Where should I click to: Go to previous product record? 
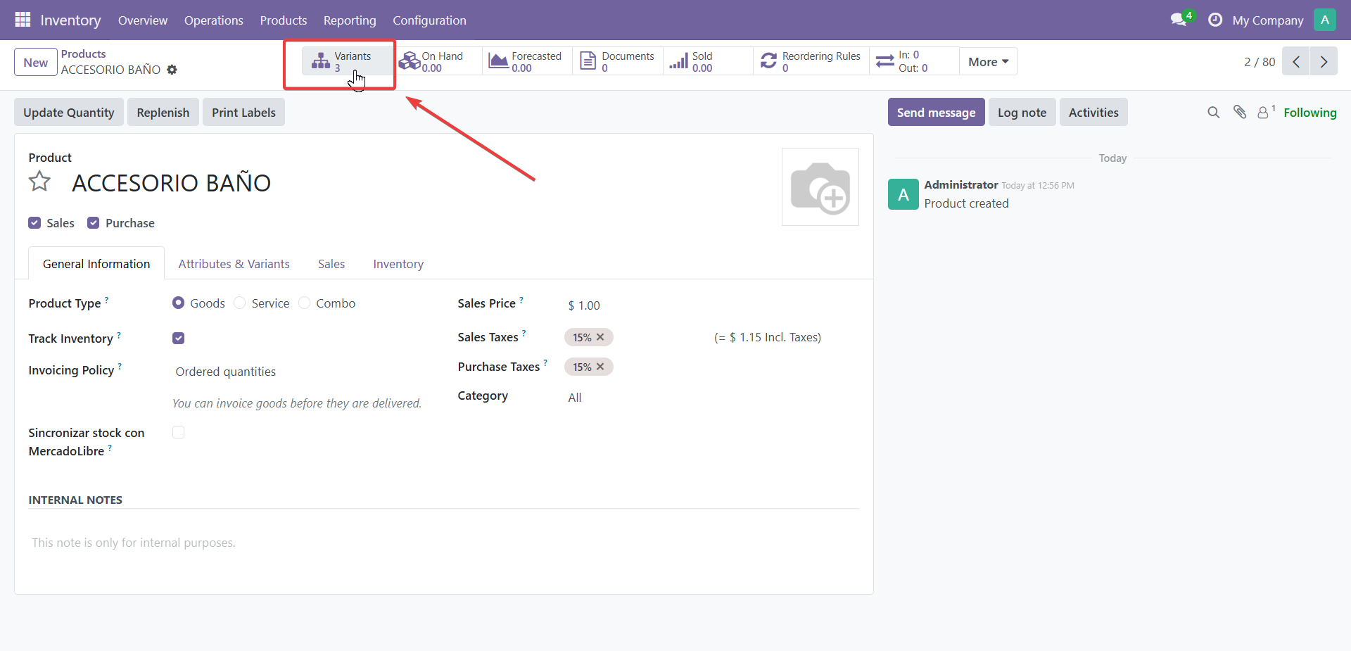click(1296, 62)
